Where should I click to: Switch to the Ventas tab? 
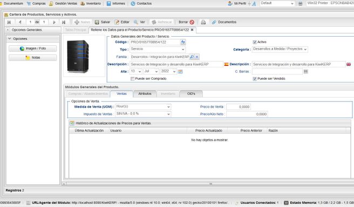121,94
